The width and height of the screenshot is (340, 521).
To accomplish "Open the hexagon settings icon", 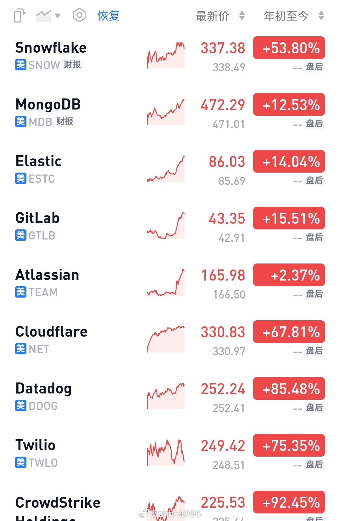I will [x=79, y=15].
